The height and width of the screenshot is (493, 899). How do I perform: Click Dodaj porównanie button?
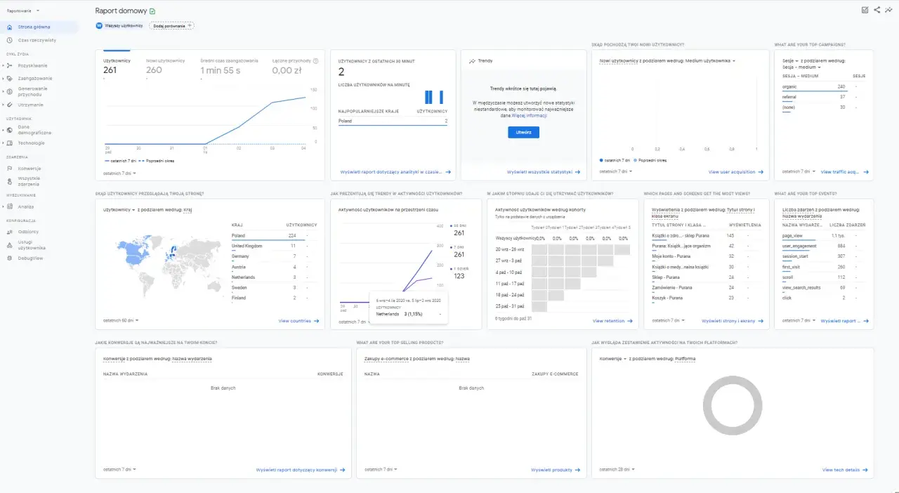[x=171, y=25]
